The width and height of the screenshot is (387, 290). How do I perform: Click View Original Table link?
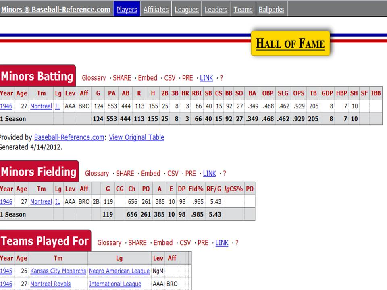[x=137, y=137]
